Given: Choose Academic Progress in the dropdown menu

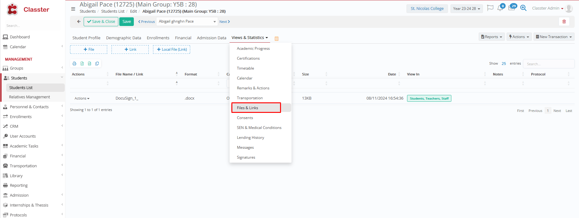Looking at the screenshot, I should 253,49.
